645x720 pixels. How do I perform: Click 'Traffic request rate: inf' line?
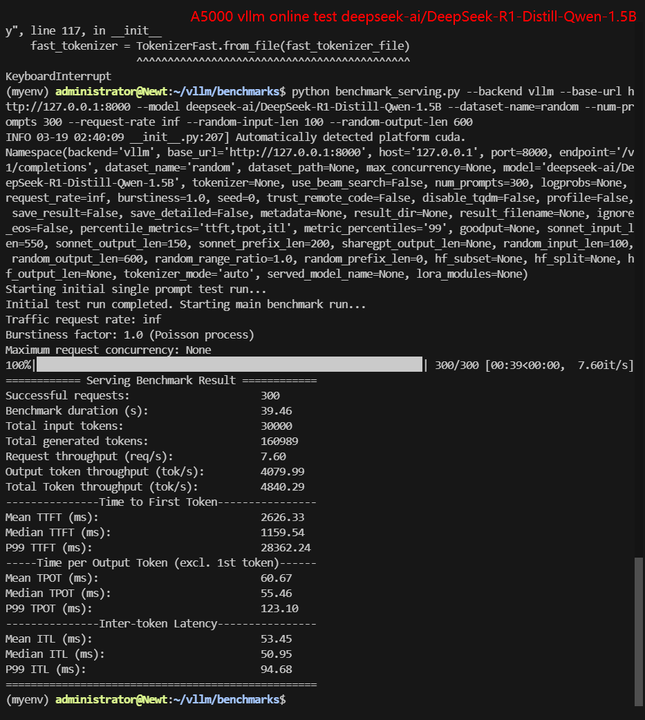click(83, 319)
